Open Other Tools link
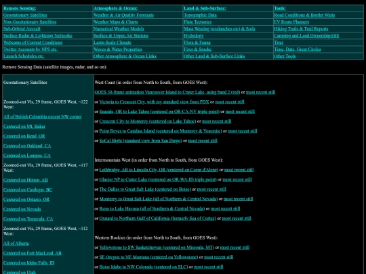This screenshot has height=274, width=366. point(285,56)
